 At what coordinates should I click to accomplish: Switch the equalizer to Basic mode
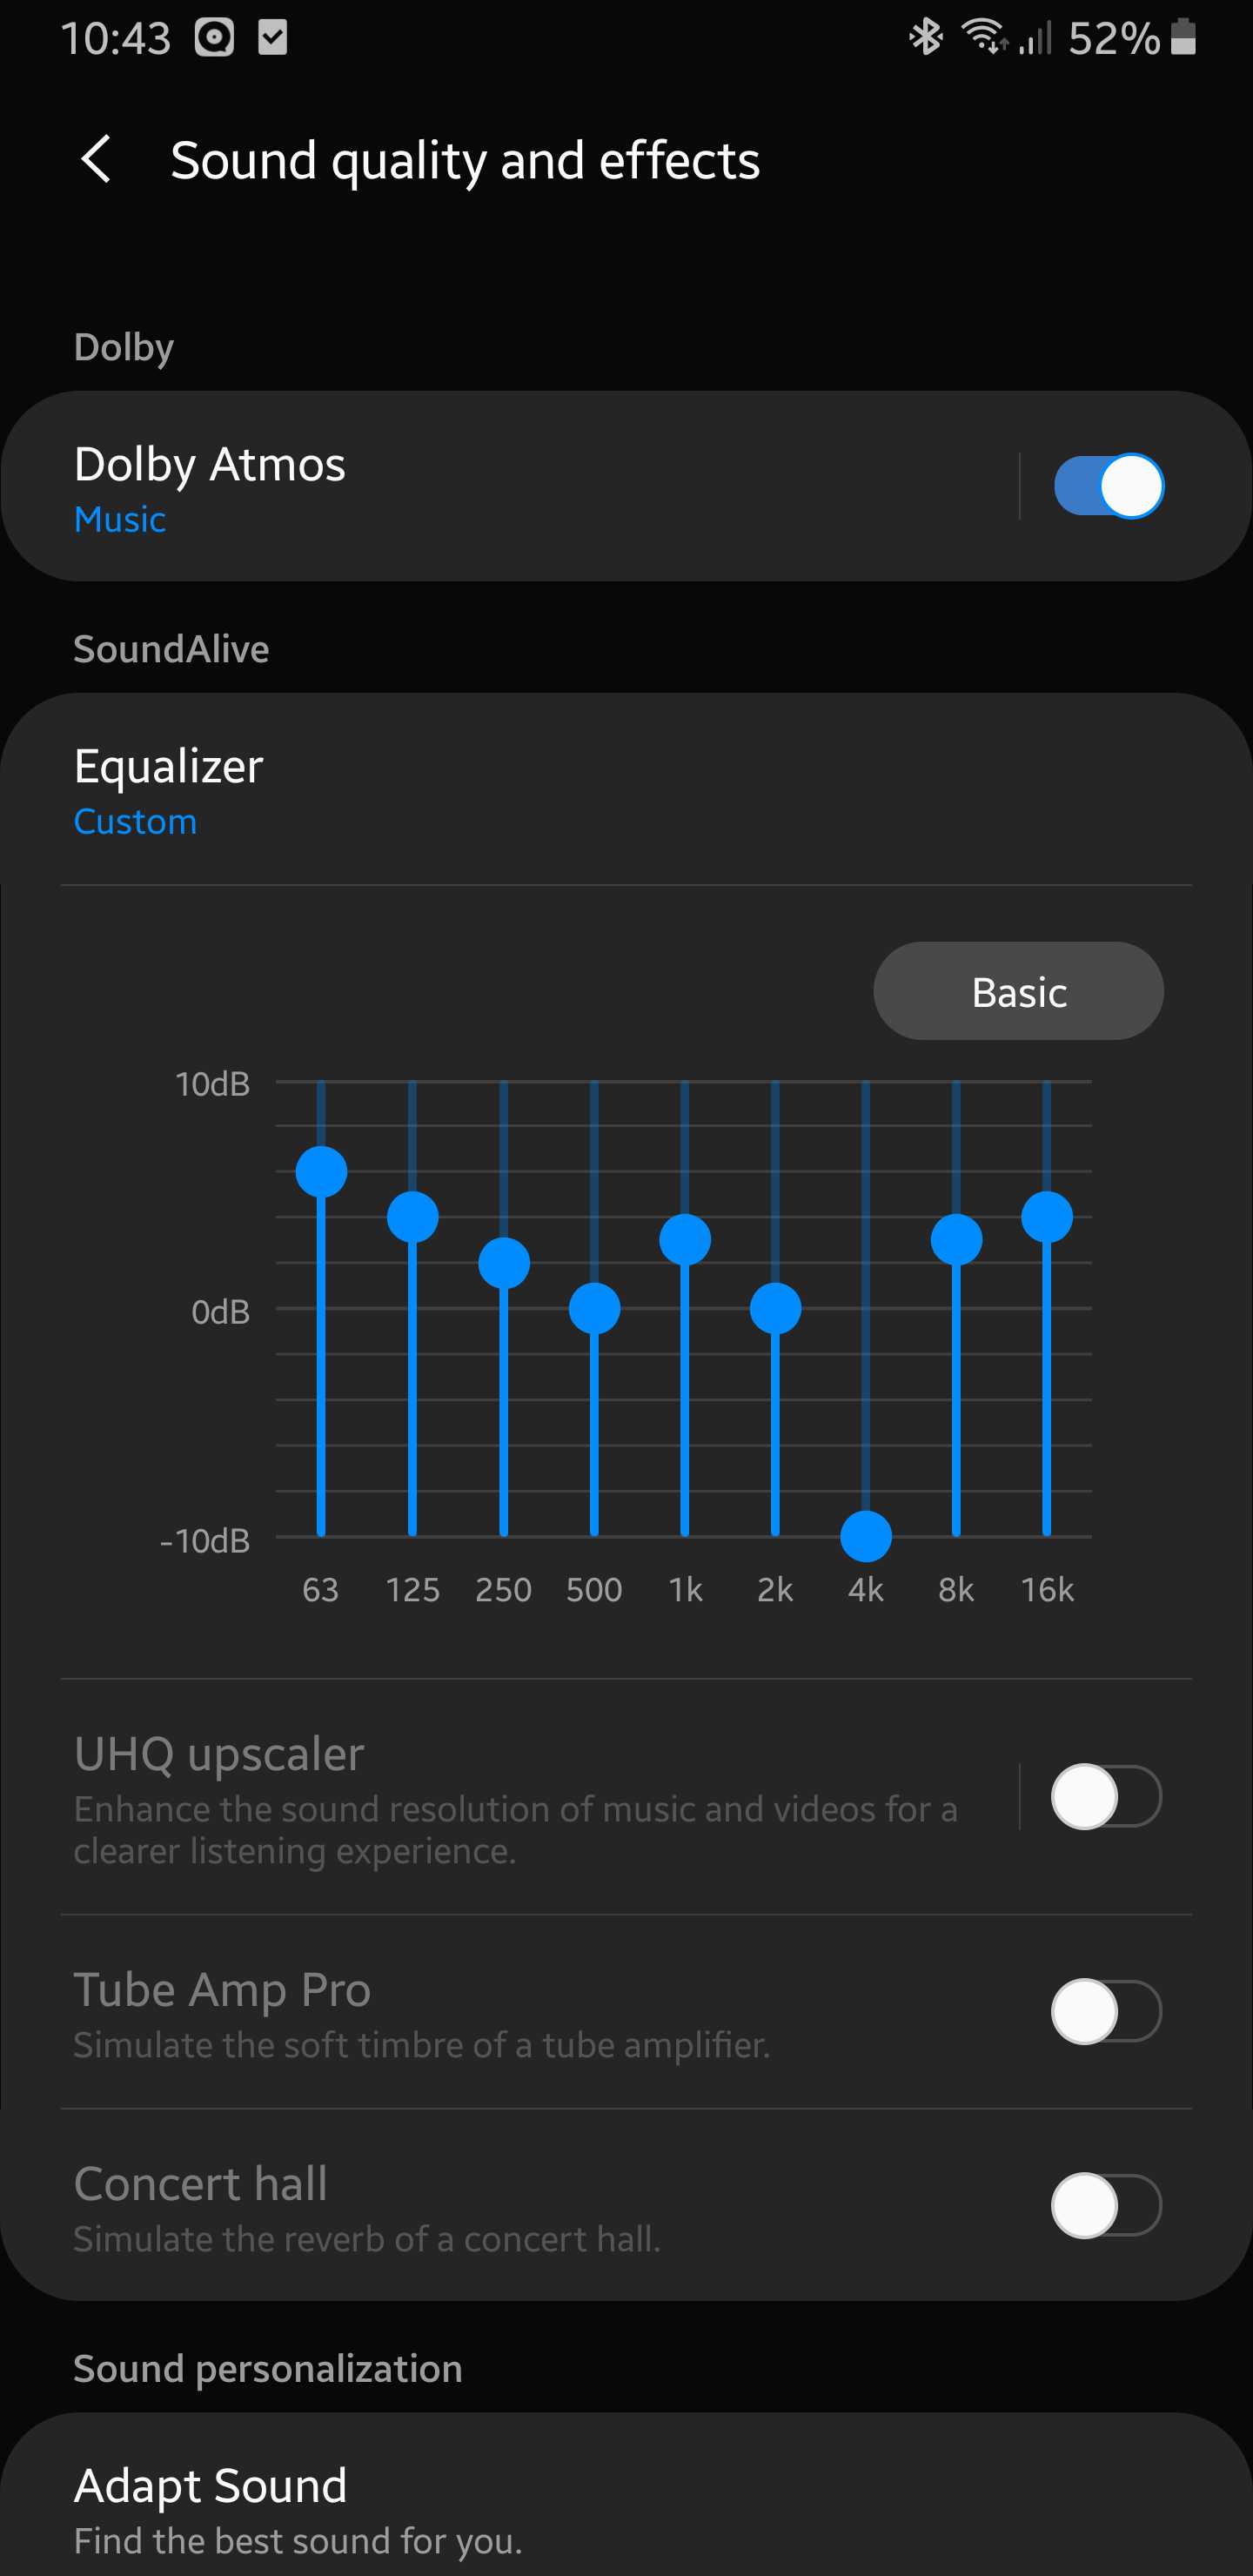tap(1018, 991)
